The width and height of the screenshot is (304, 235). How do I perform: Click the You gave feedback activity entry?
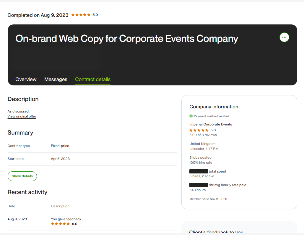pos(66,219)
